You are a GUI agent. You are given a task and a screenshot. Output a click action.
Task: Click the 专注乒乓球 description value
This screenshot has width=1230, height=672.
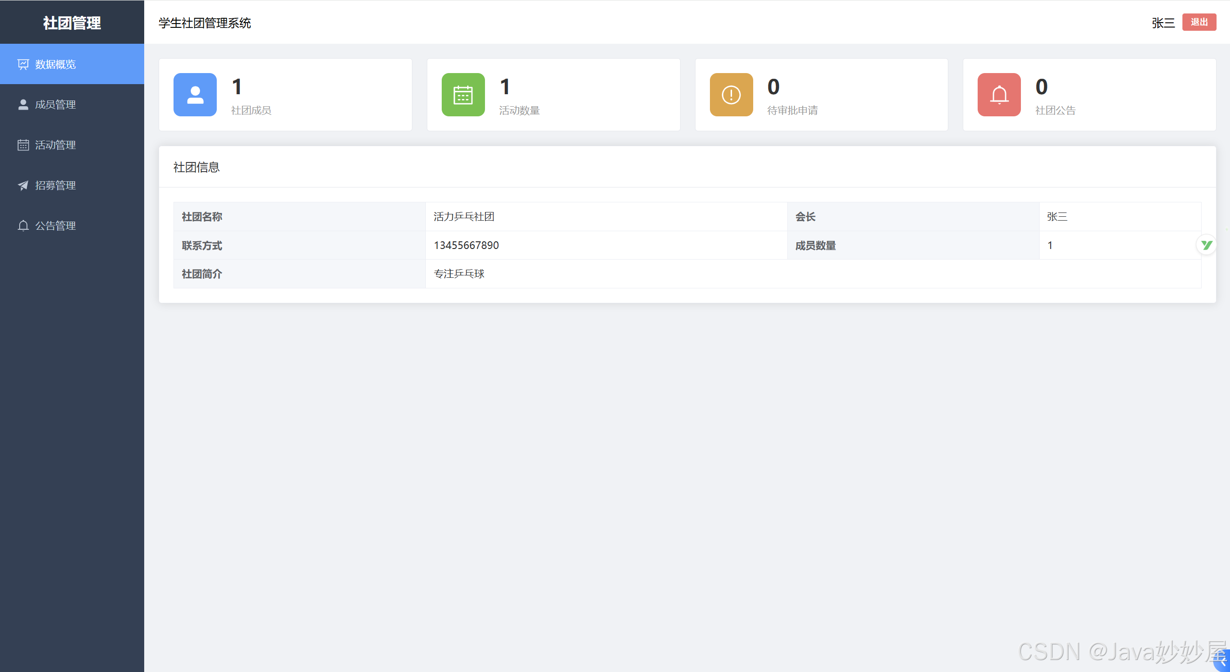(x=459, y=274)
